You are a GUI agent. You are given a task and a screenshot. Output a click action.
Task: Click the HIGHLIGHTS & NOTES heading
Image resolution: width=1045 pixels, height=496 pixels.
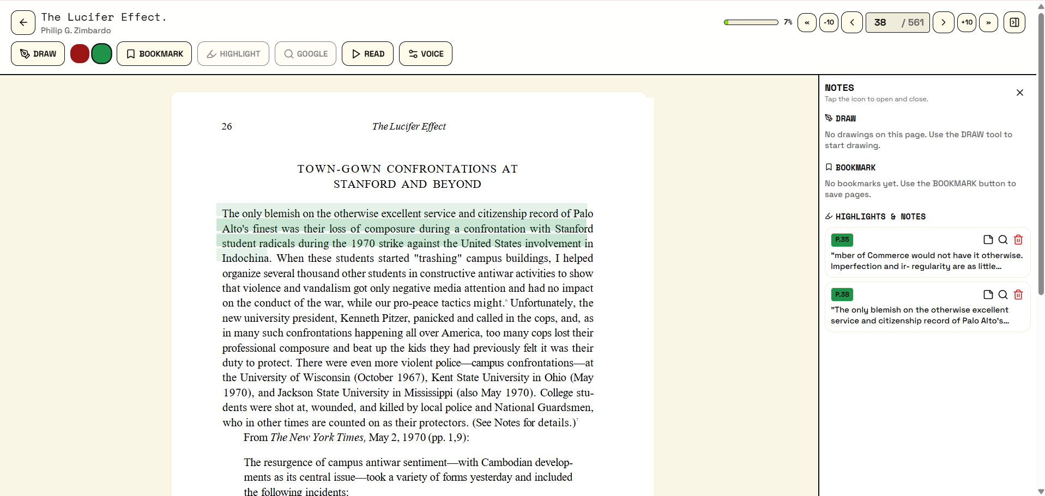[875, 216]
